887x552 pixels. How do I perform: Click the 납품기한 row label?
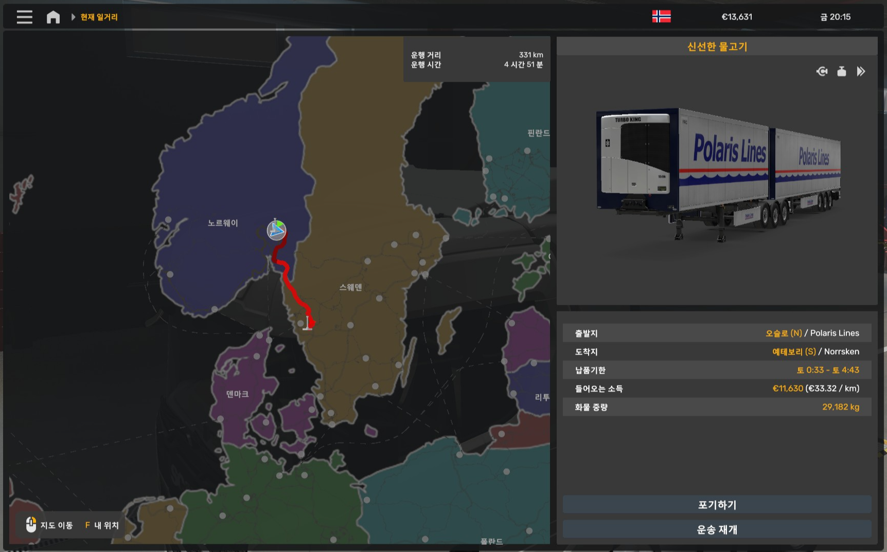click(590, 371)
